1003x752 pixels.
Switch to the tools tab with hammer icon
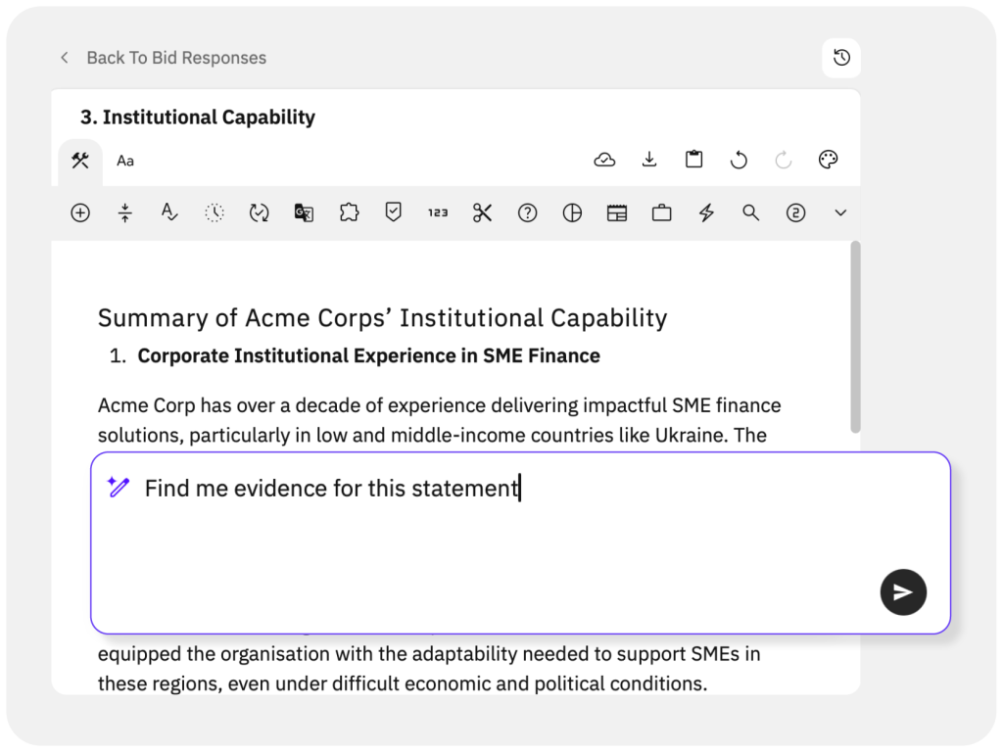pyautogui.click(x=80, y=161)
